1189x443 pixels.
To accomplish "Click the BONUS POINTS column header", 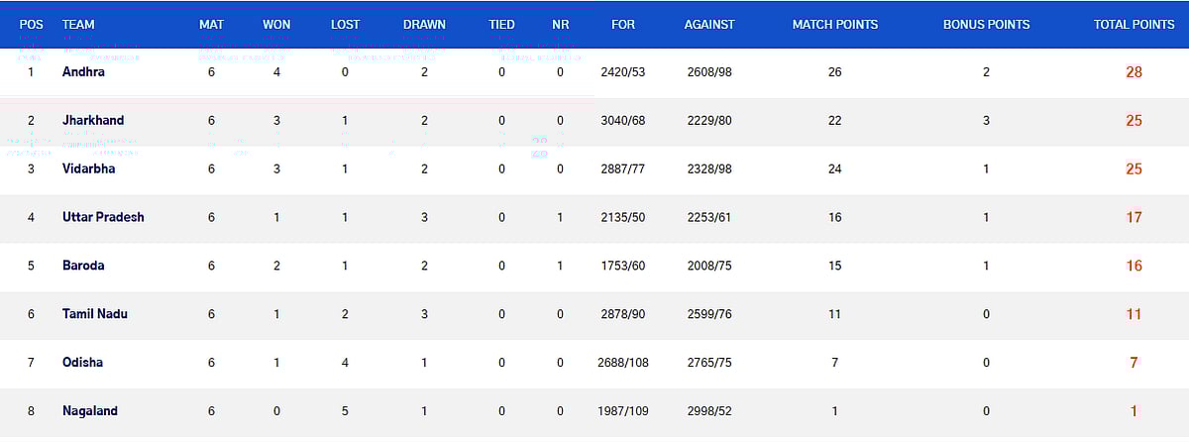I will point(986,25).
